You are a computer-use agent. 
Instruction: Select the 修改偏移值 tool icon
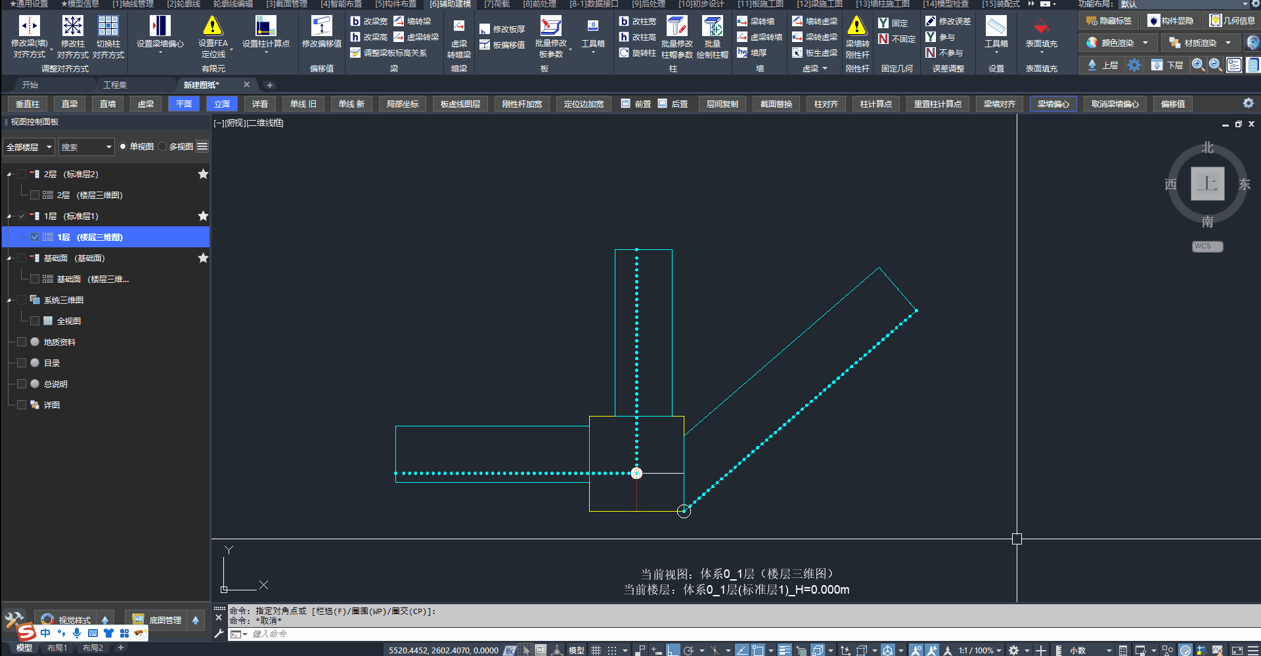click(x=321, y=26)
